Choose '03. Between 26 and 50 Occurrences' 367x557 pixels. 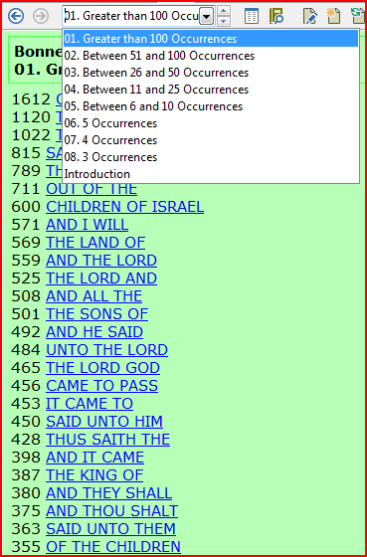[x=211, y=73]
